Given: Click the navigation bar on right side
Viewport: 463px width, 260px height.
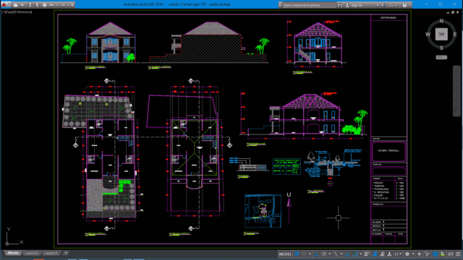Looking at the screenshot, I should click(x=456, y=91).
